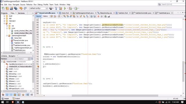The height and width of the screenshot is (104, 186).
Task: Click the Debug Project toolbar icon
Action: point(70,8)
